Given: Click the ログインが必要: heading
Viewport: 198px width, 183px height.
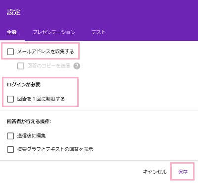Looking at the screenshot, I should (x=24, y=85).
